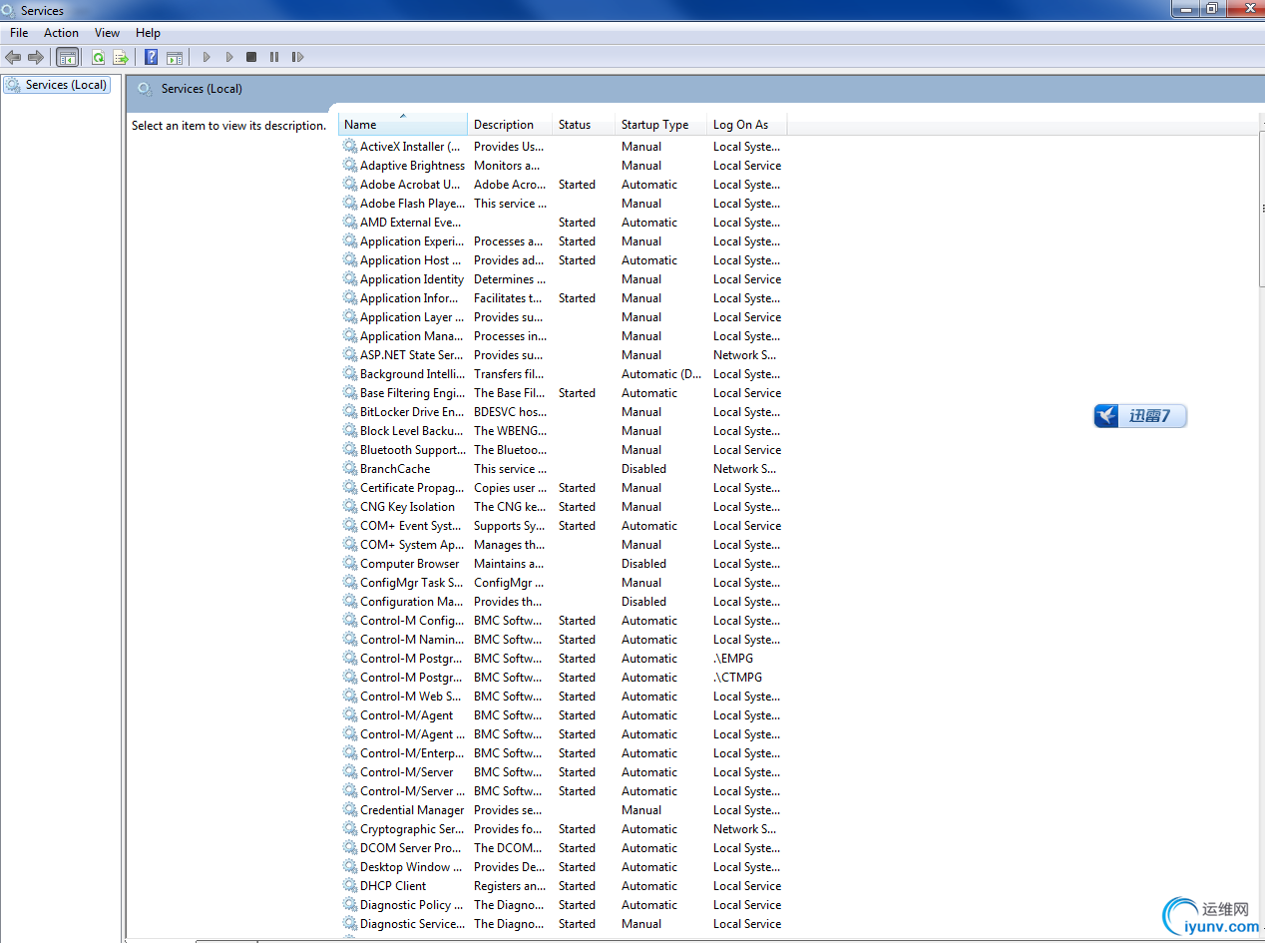Select the Background Intelligent Transfer service name
1265x943 pixels.
point(412,373)
